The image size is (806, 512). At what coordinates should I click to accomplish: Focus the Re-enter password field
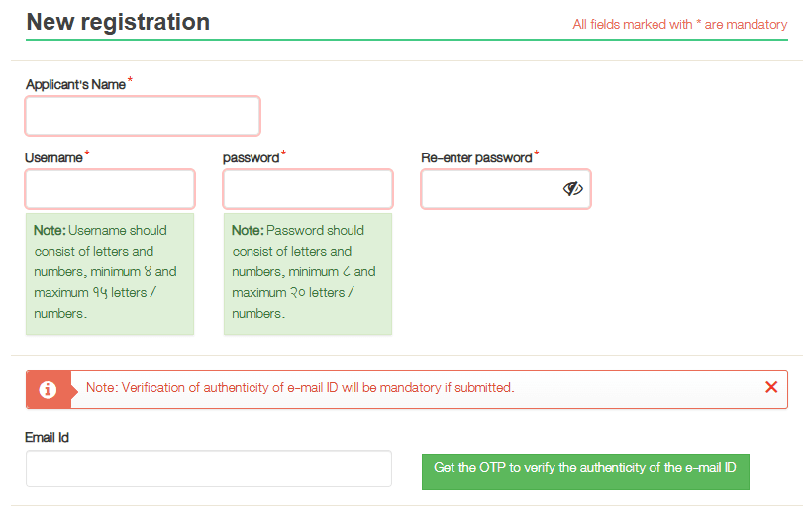pos(490,189)
